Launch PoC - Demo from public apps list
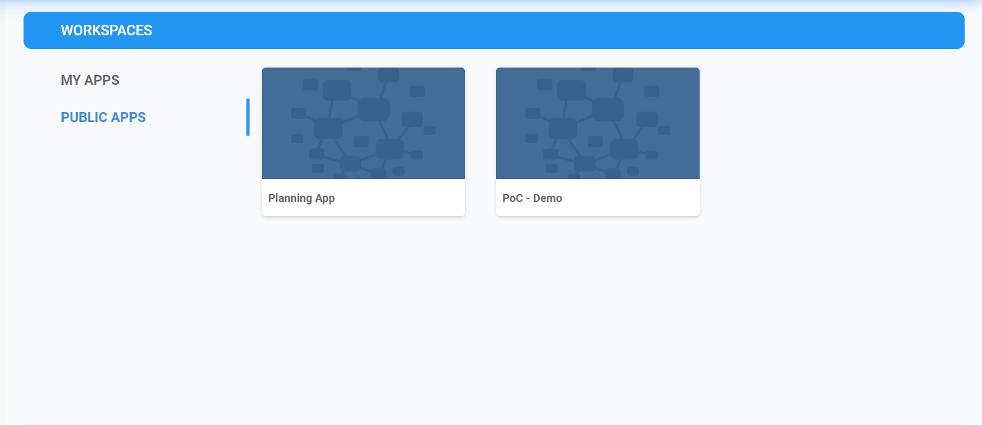The width and height of the screenshot is (982, 425). coord(597,141)
